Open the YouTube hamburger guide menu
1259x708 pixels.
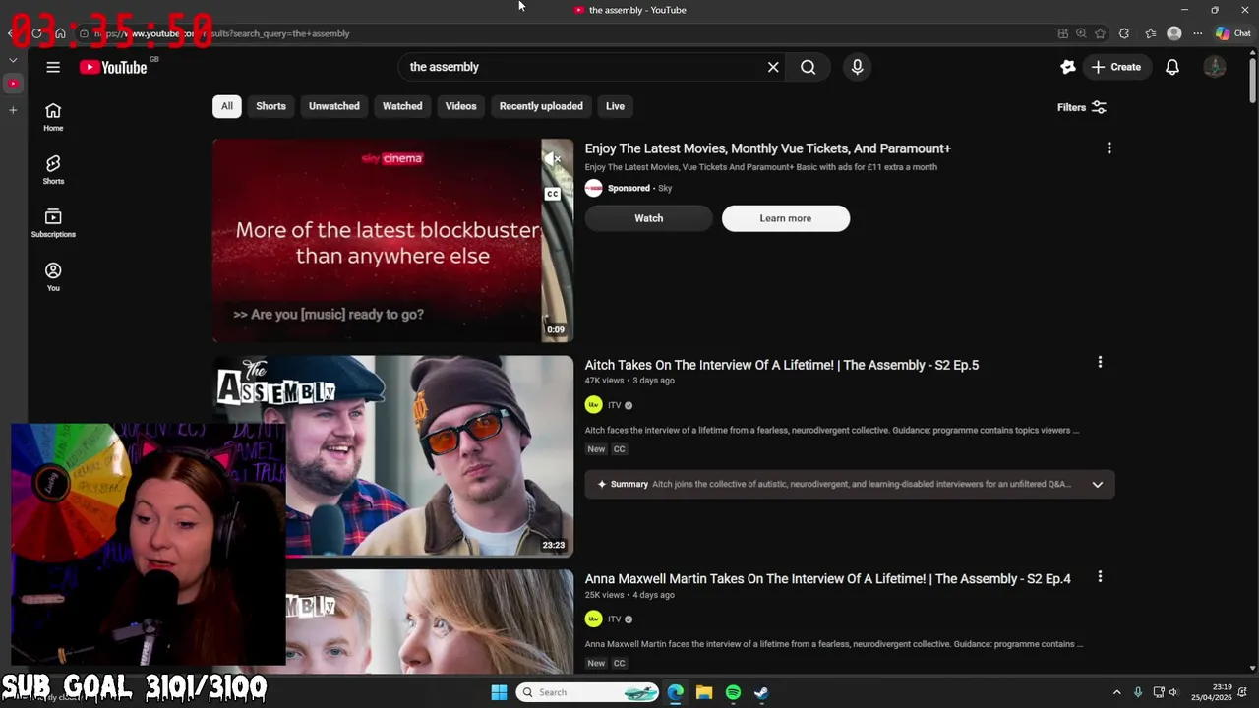click(53, 67)
